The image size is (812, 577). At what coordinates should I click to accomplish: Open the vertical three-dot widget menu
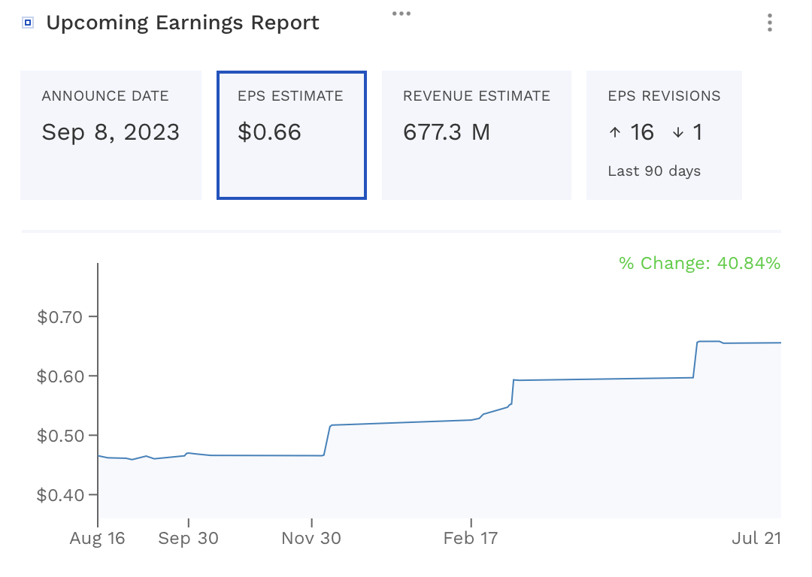tap(770, 23)
